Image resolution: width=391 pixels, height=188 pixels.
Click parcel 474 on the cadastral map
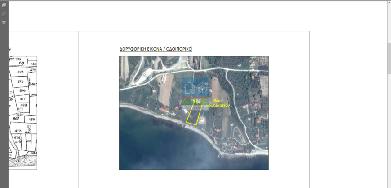(17, 137)
